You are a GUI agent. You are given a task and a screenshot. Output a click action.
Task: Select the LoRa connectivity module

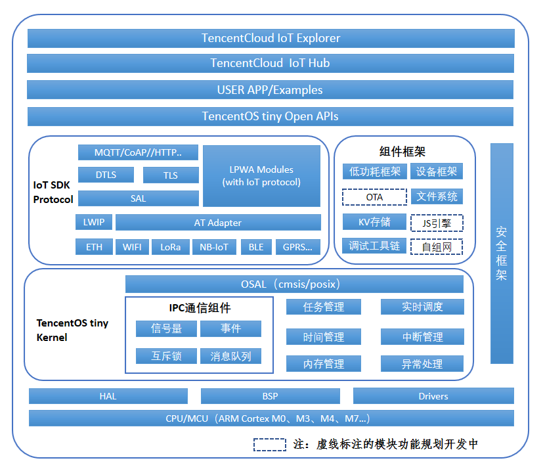click(x=170, y=247)
